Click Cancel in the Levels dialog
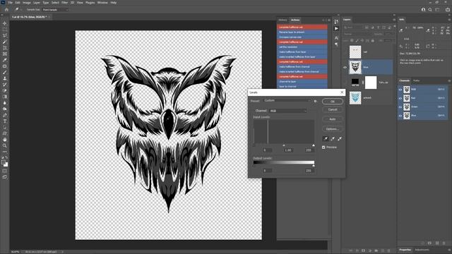 pyautogui.click(x=333, y=109)
